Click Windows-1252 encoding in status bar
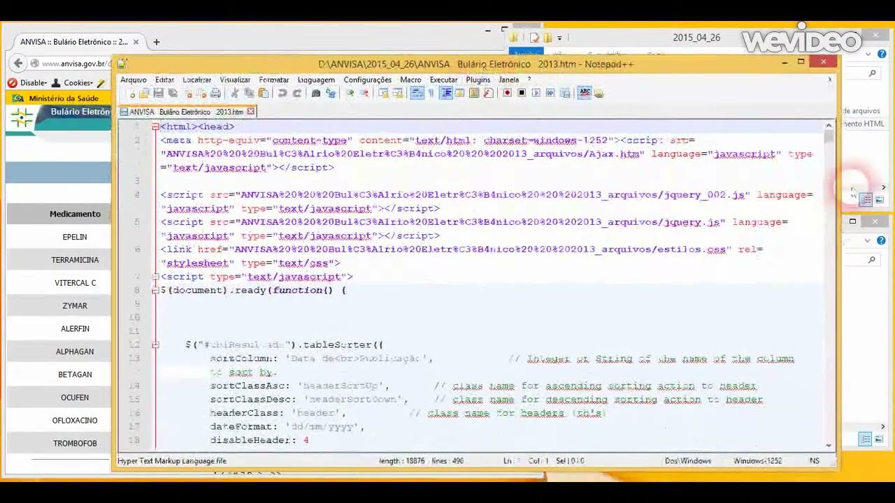This screenshot has height=503, width=895. [757, 460]
